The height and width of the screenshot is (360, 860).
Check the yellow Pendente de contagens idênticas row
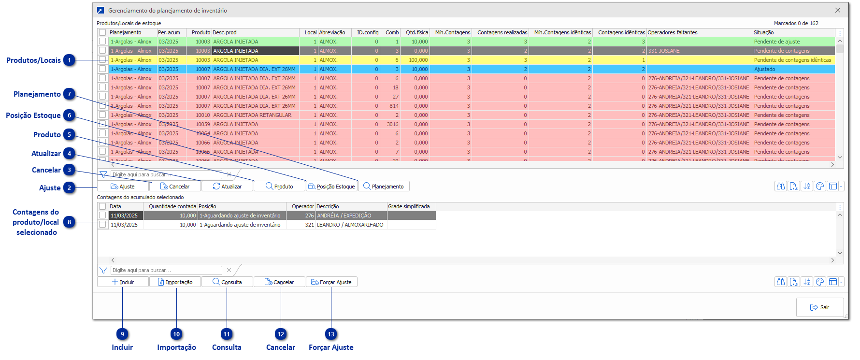102,60
